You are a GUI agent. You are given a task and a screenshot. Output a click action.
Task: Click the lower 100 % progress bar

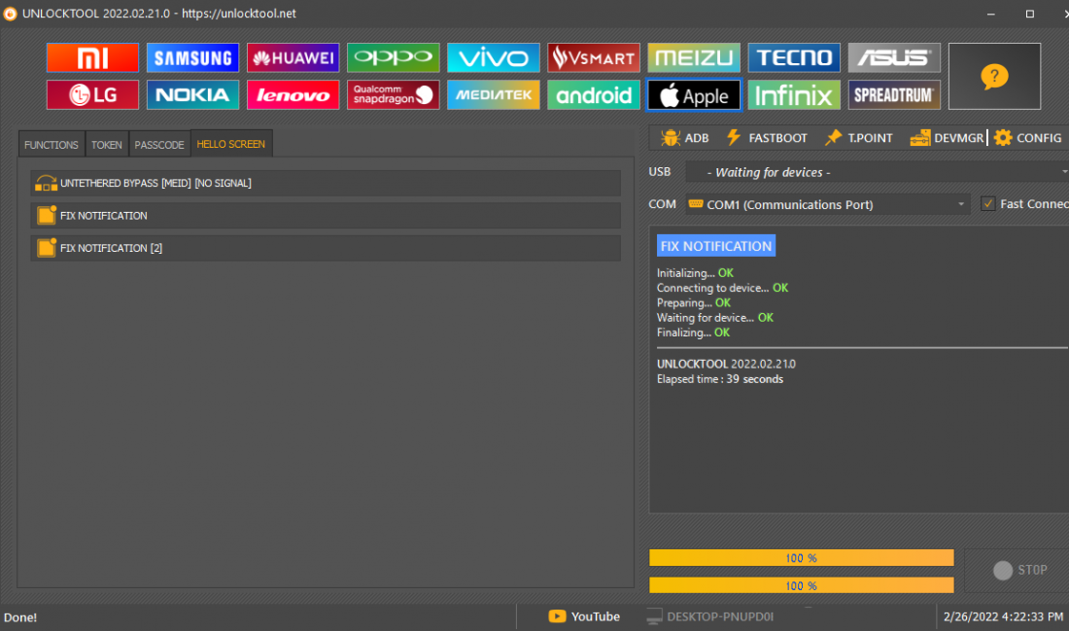click(801, 585)
